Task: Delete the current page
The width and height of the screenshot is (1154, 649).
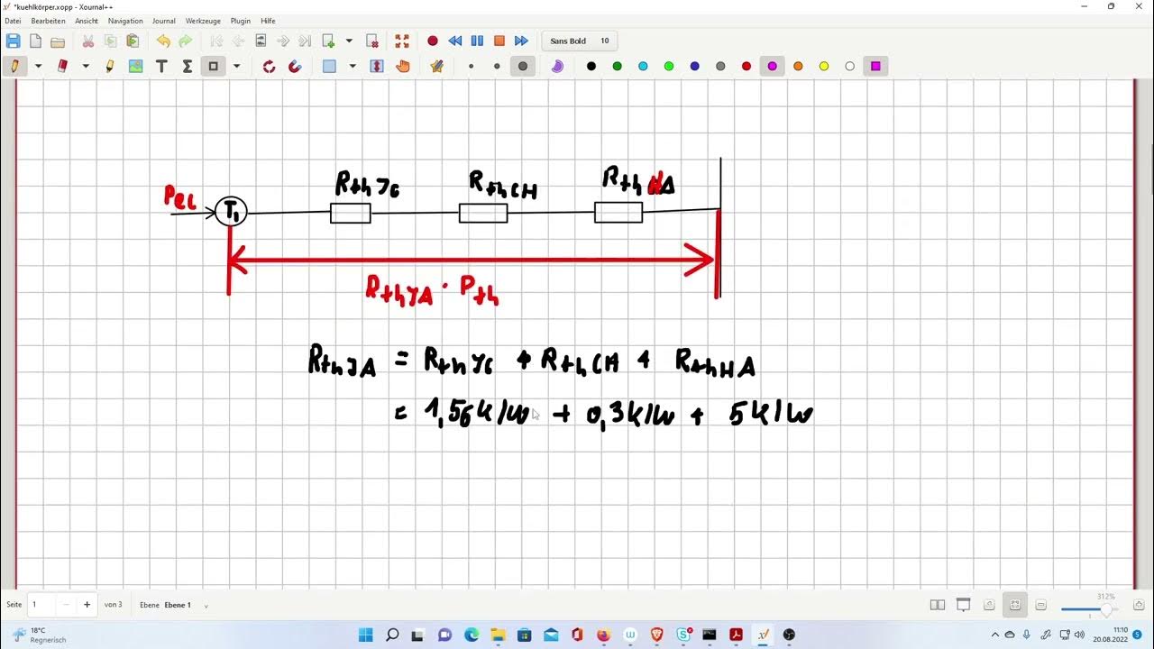Action: (372, 41)
